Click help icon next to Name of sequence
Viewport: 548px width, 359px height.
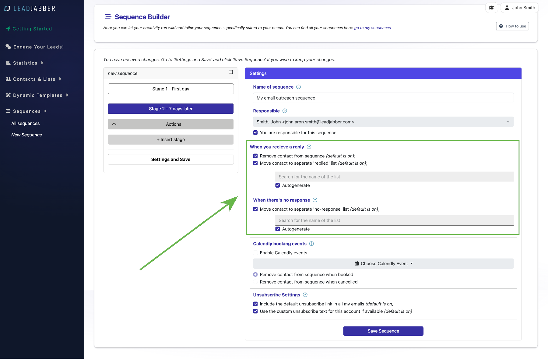click(299, 87)
